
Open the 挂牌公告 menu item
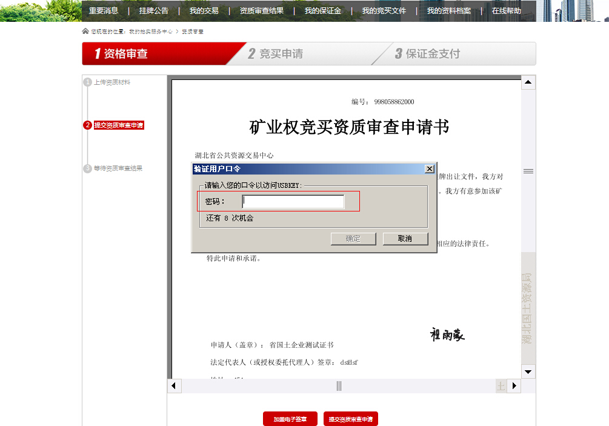tap(154, 11)
